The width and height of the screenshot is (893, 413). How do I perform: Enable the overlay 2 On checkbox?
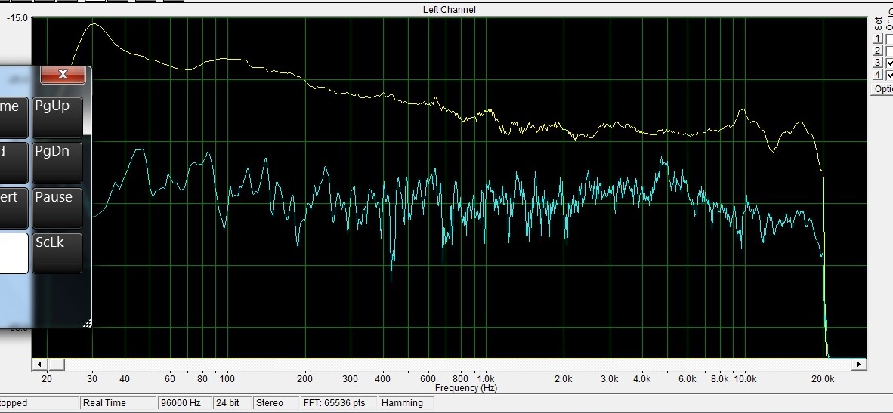click(889, 51)
